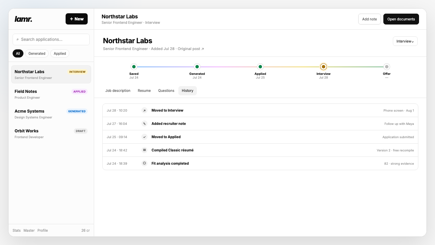Click the Added recruiter note entry
This screenshot has width=435, height=245.
[x=260, y=124]
